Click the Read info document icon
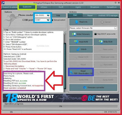The width and height of the screenshot is (122, 115). pyautogui.click(x=77, y=22)
